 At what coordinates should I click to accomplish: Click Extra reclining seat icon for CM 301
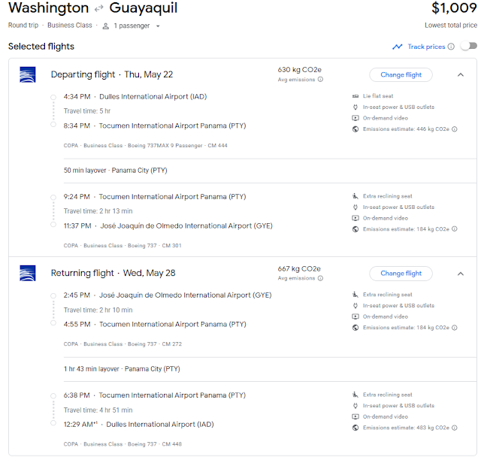355,196
